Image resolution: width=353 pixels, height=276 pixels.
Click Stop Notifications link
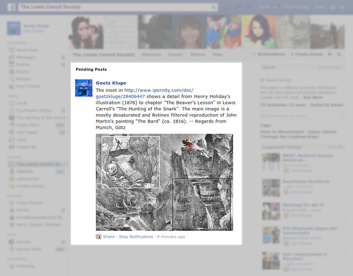[x=136, y=237]
